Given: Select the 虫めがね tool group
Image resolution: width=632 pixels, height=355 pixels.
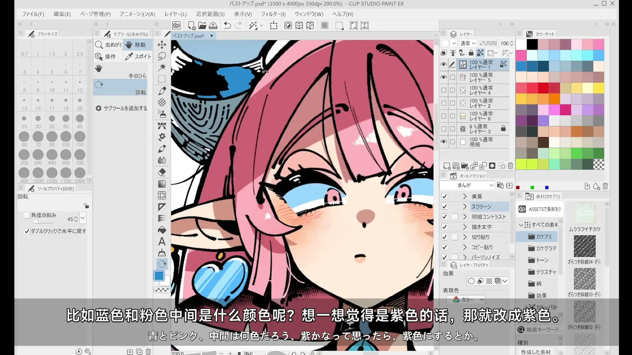Looking at the screenshot, I should pos(108,45).
